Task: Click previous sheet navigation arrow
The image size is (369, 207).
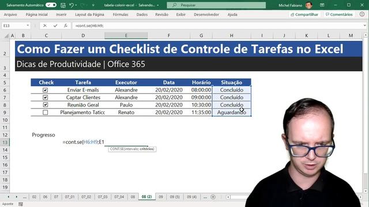Action: pyautogui.click(x=9, y=197)
